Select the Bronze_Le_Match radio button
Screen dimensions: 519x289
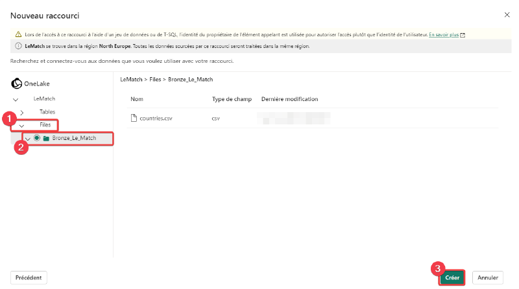pyautogui.click(x=37, y=138)
